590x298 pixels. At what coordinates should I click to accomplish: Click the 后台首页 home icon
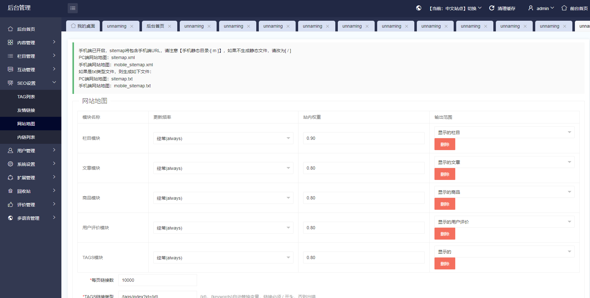(x=10, y=29)
